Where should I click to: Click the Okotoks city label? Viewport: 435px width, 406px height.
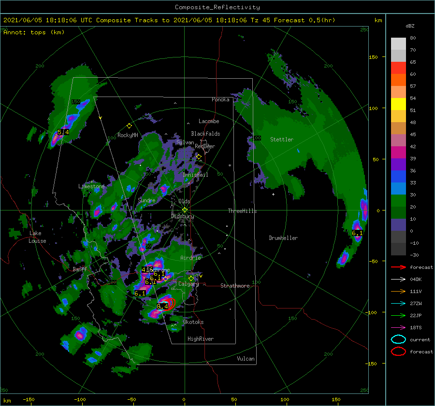tap(193, 322)
